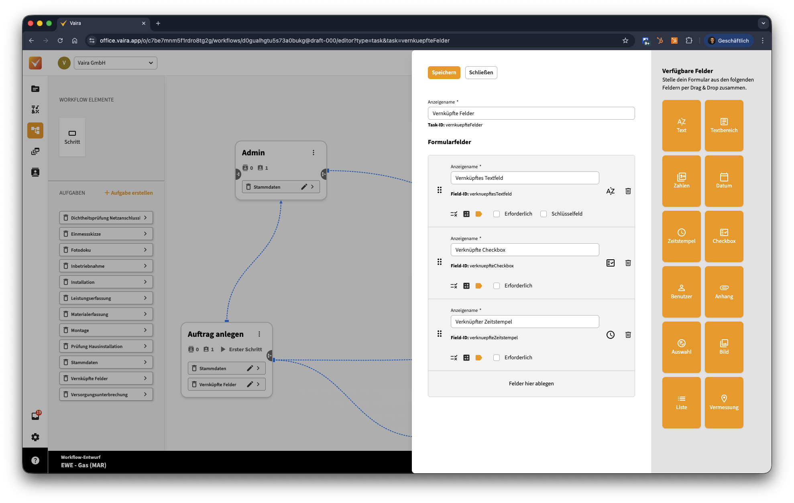Enable Erforderlich for Vernküpftes Textfeld

coord(497,214)
